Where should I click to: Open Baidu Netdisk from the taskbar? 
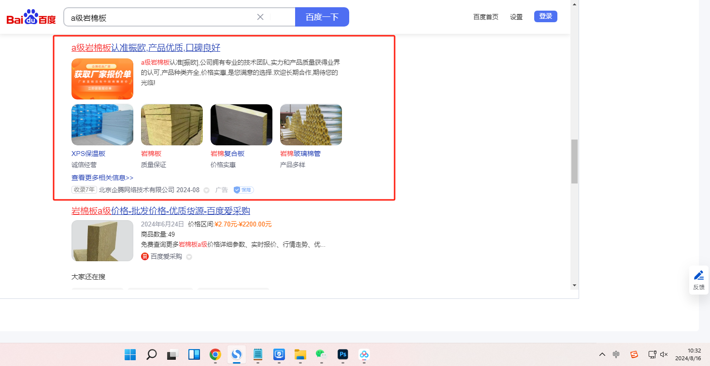[x=364, y=355]
